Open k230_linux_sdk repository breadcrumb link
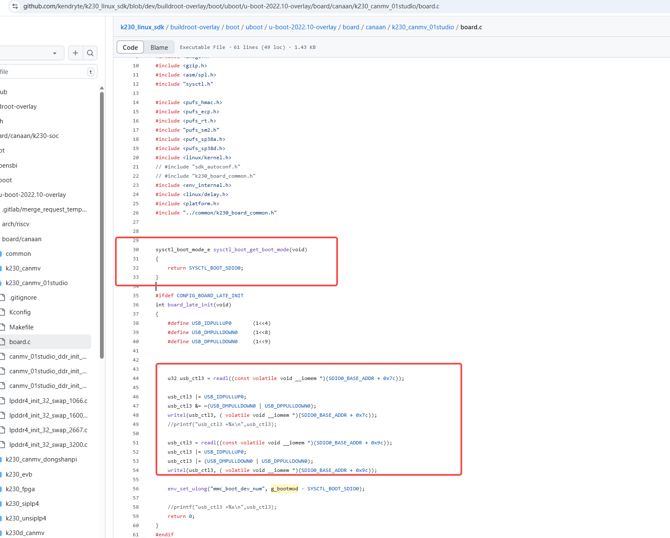 (142, 27)
